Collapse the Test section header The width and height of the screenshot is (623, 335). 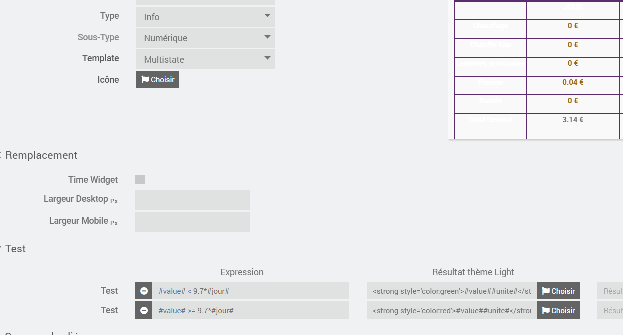[15, 249]
